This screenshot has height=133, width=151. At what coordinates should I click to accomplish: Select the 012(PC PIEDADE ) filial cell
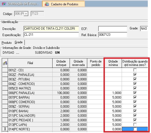click(x=30, y=120)
